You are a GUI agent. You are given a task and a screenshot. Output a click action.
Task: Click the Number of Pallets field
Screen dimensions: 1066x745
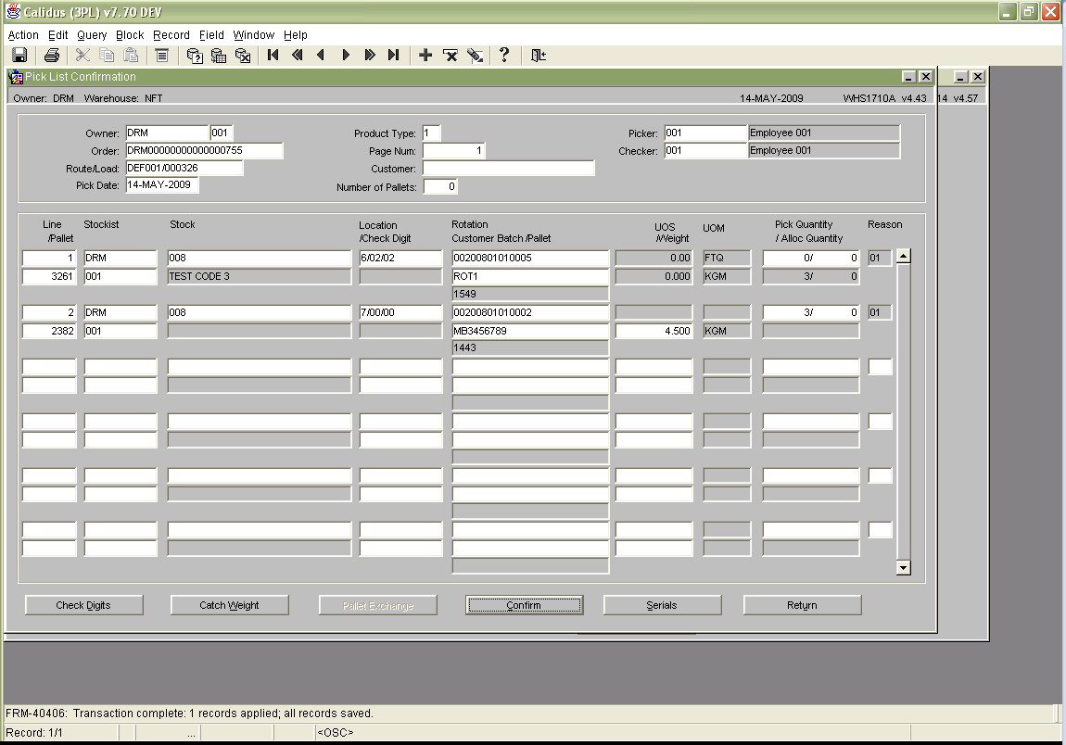[x=440, y=186]
